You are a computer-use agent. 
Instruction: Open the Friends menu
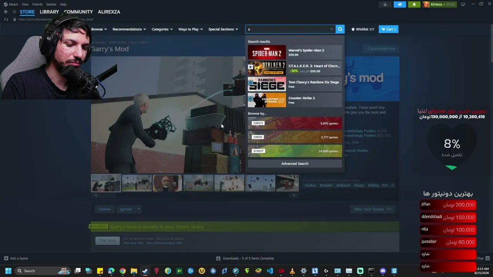pyautogui.click(x=37, y=4)
